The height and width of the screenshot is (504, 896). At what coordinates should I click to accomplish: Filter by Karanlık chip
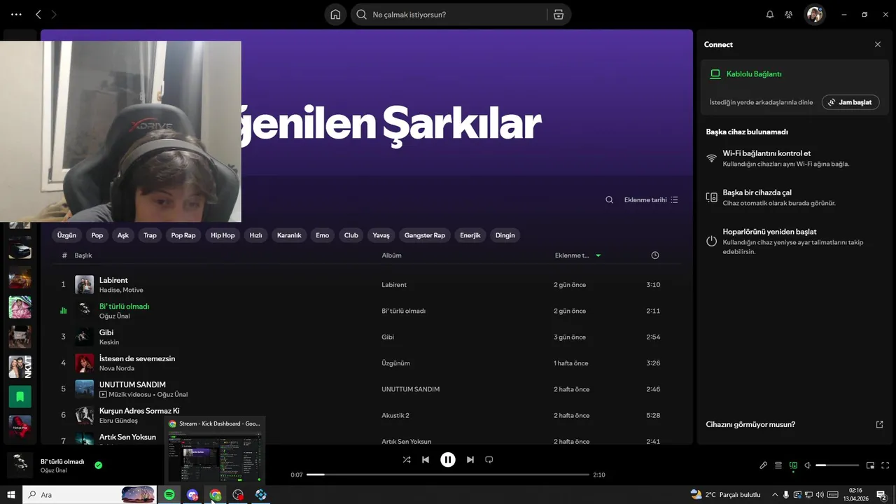tap(289, 236)
